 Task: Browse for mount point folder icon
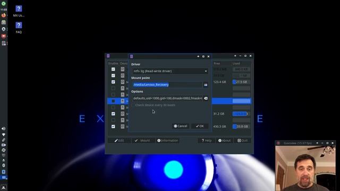click(206, 85)
